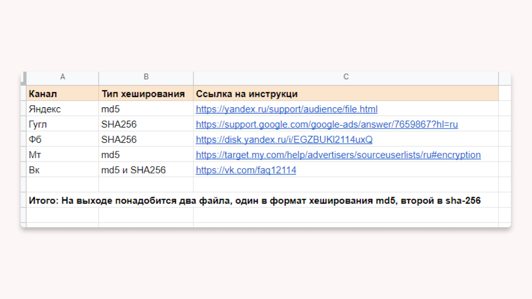Screen dimensions: 532x299
Task: Select the SHA256 cell in the Гугл row
Action: (146, 124)
